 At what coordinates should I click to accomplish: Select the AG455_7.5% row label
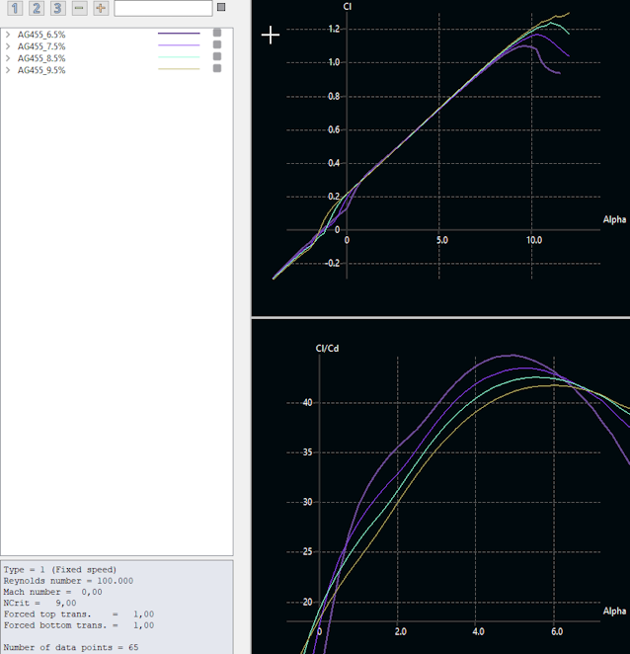[x=41, y=46]
